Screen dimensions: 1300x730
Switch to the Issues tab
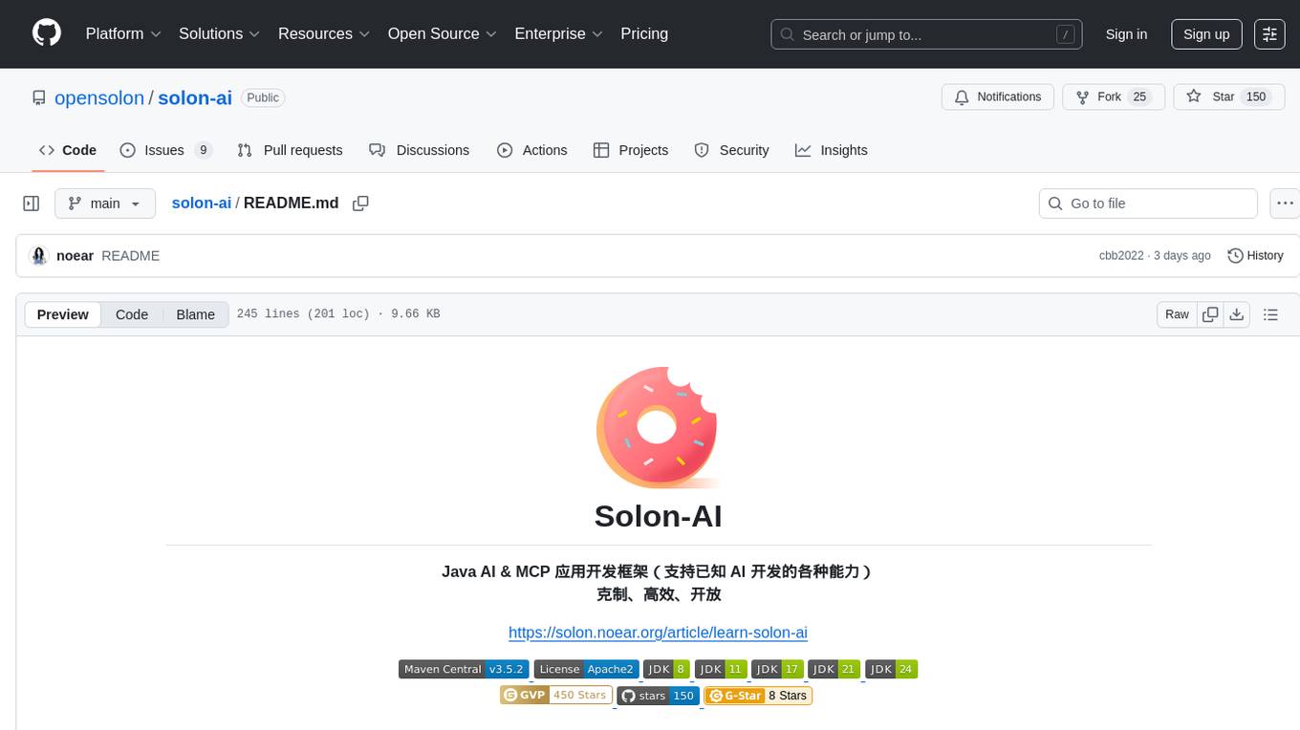pos(165,150)
